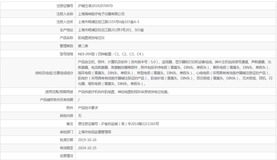Select company name 上海海神医疗电子仪器有限公司
The image size is (277, 160).
(x=101, y=14)
